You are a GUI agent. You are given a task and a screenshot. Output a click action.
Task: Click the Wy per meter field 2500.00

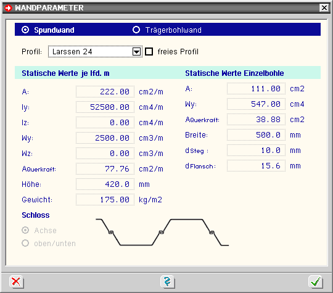point(105,138)
